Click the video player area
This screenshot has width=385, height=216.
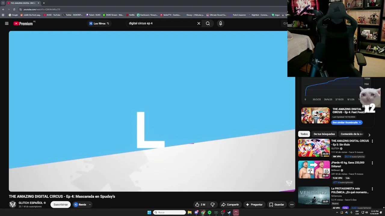coord(152,111)
